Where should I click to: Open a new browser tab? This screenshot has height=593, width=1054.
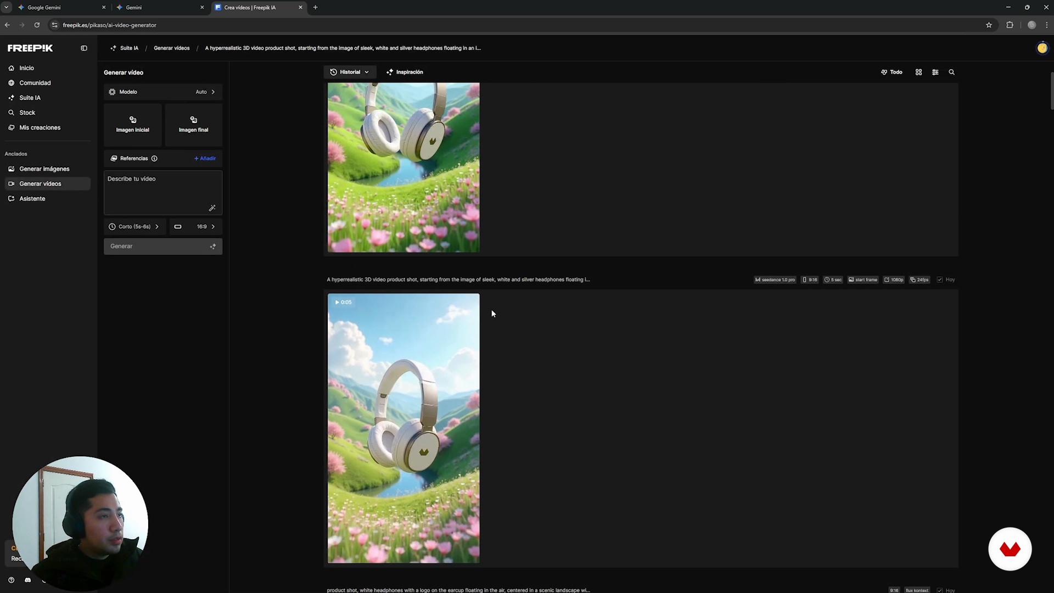[x=315, y=8]
